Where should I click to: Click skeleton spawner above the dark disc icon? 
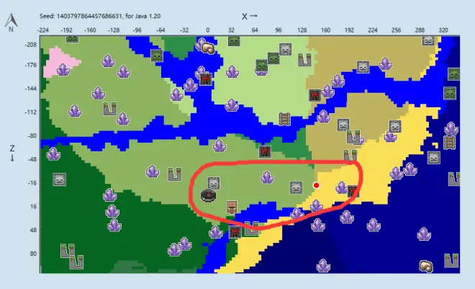tap(214, 183)
